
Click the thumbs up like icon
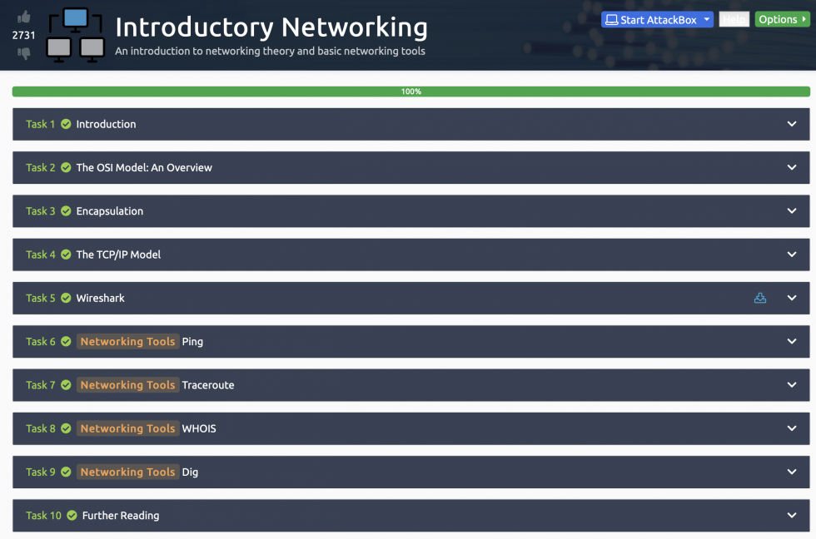point(23,17)
